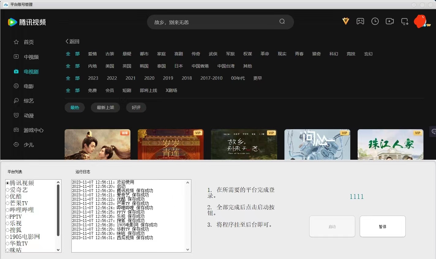The height and width of the screenshot is (259, 436).
Task: Select 优酷 platform radio button
Action: pyautogui.click(x=8, y=196)
